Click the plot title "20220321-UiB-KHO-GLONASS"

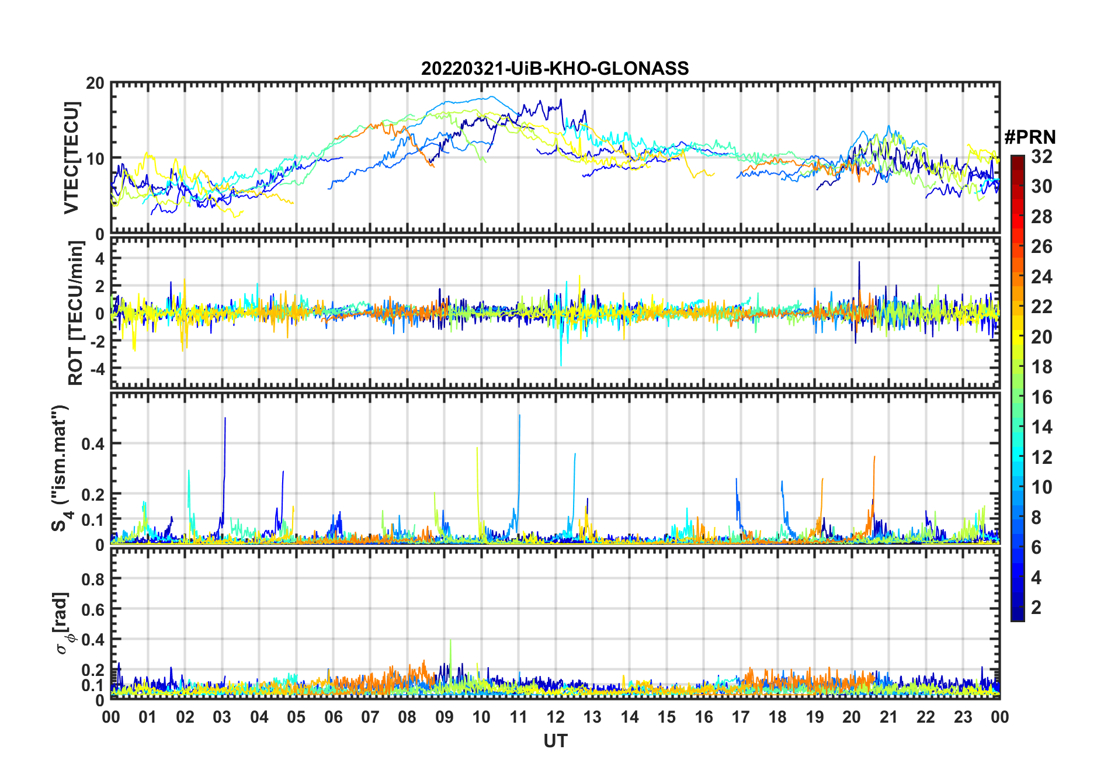point(555,68)
